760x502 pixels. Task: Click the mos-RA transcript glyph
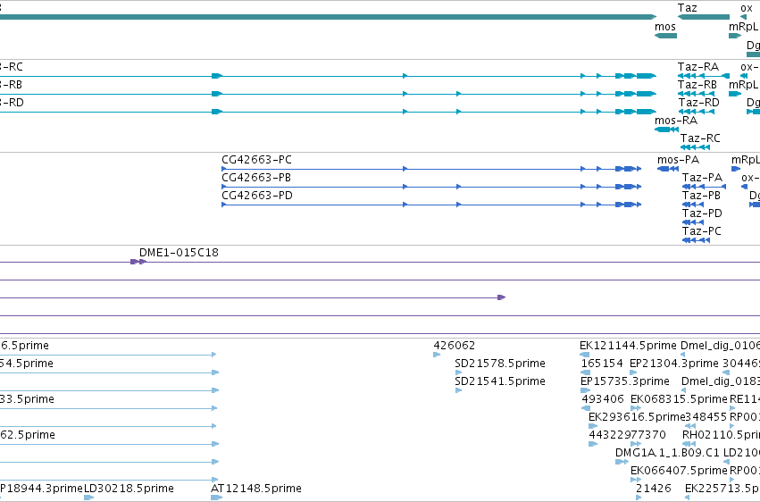click(x=666, y=130)
